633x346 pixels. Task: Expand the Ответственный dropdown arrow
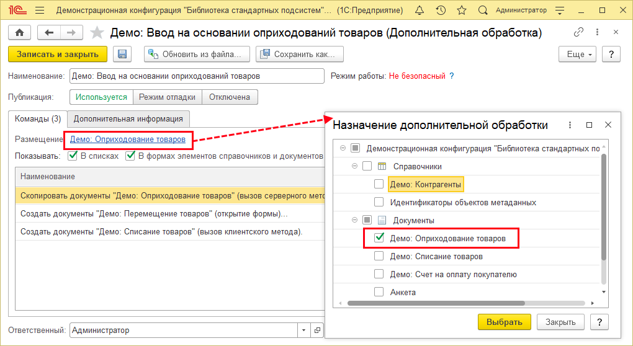click(x=303, y=330)
